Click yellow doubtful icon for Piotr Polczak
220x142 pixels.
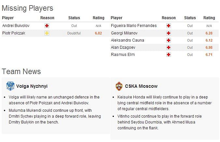coord(47,33)
